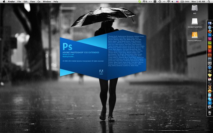The image size is (213, 133).
Task: Click the Adobe logo on splash screen
Action: (101, 72)
